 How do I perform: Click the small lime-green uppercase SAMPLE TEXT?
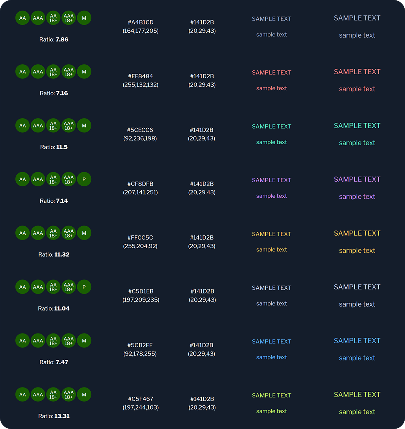tap(271, 396)
